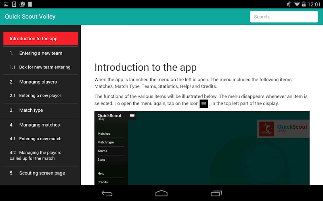Open the image notification icon in status bar
This screenshot has width=323, height=201.
[x=6, y=4]
